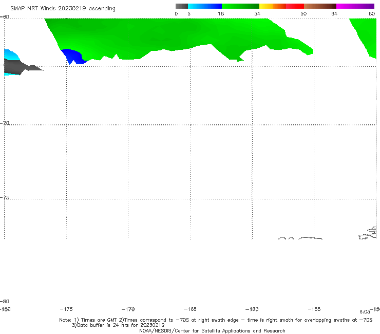
Task: Click the colorbar label '34'
Action: 257,13
